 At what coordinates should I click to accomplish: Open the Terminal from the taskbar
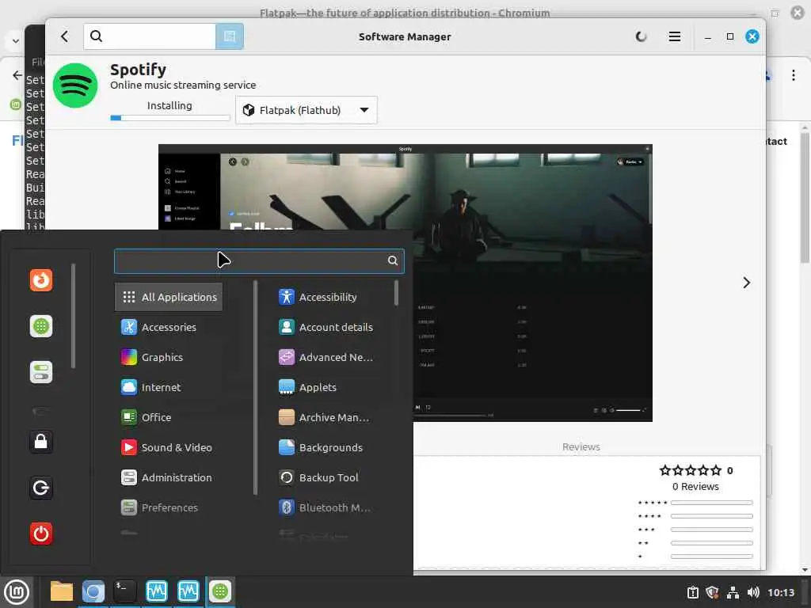(x=124, y=591)
